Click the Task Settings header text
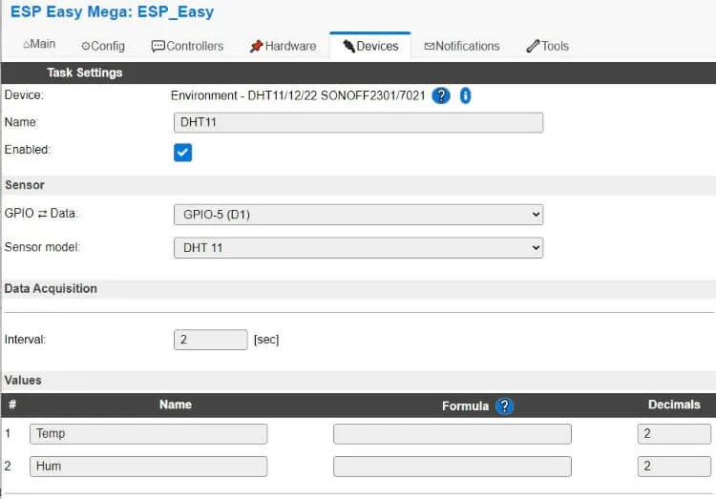716x499 pixels. point(84,73)
